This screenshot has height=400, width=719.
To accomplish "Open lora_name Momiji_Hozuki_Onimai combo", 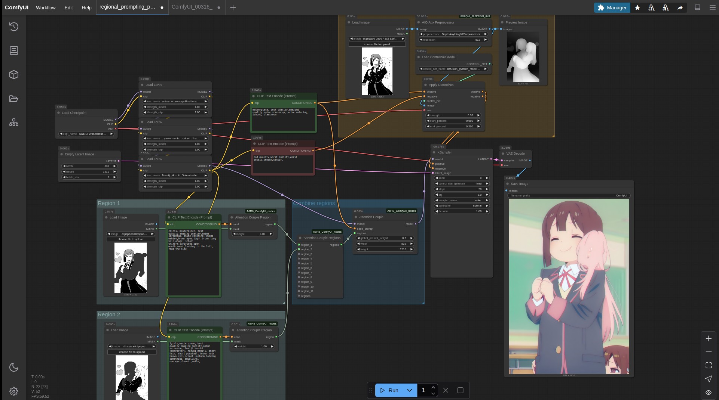I will pos(175,176).
